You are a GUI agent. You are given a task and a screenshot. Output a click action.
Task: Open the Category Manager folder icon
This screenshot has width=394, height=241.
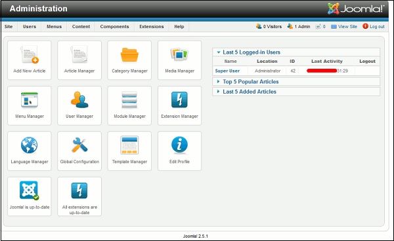coord(129,54)
